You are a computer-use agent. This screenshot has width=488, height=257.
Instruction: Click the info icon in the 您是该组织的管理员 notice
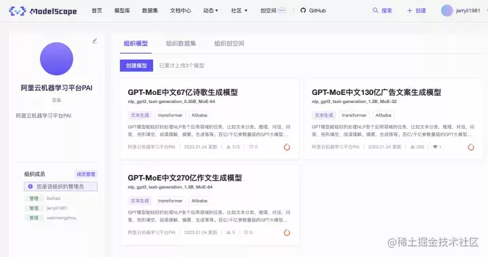point(30,186)
